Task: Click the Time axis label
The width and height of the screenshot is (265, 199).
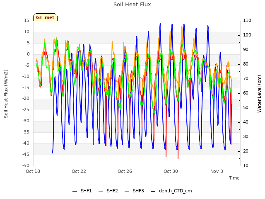Action: 234,178
